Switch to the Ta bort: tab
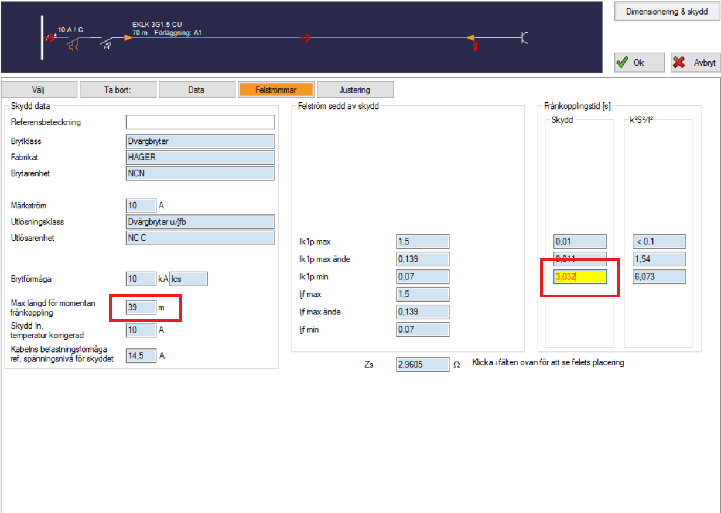The height and width of the screenshot is (513, 721). 118,90
